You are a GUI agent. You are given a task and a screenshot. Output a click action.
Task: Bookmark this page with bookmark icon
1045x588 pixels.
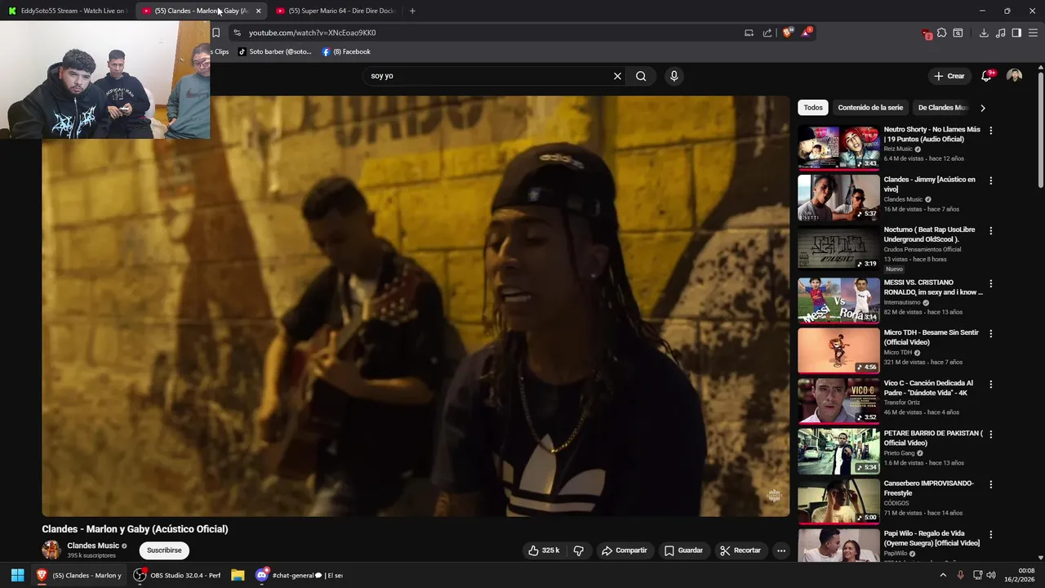tap(216, 33)
